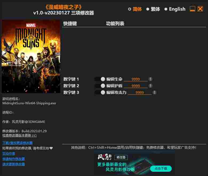Click the heart icon after 请考虑支持

pyautogui.click(x=51, y=148)
